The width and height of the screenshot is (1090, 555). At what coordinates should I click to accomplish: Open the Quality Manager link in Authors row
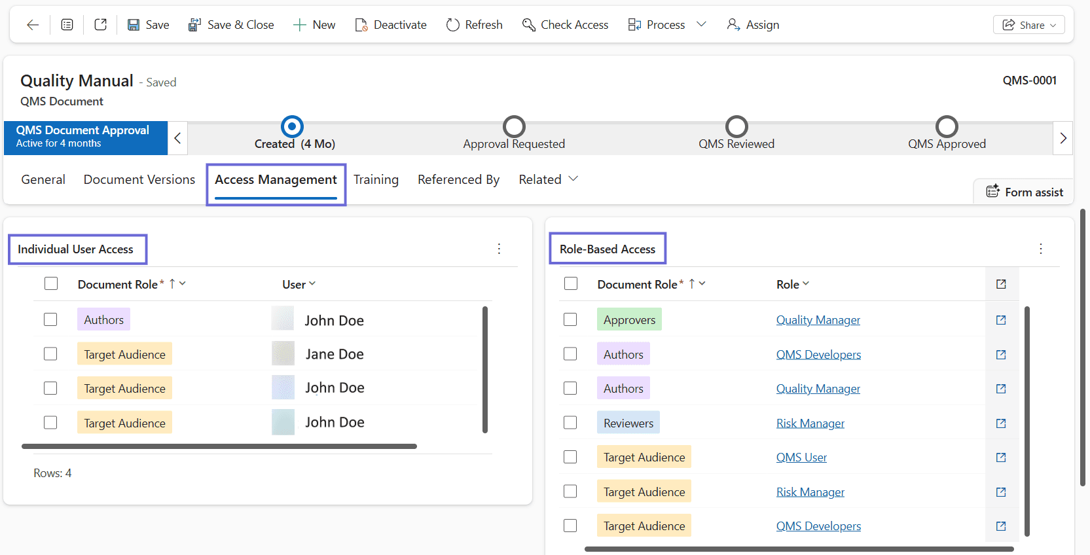point(818,389)
